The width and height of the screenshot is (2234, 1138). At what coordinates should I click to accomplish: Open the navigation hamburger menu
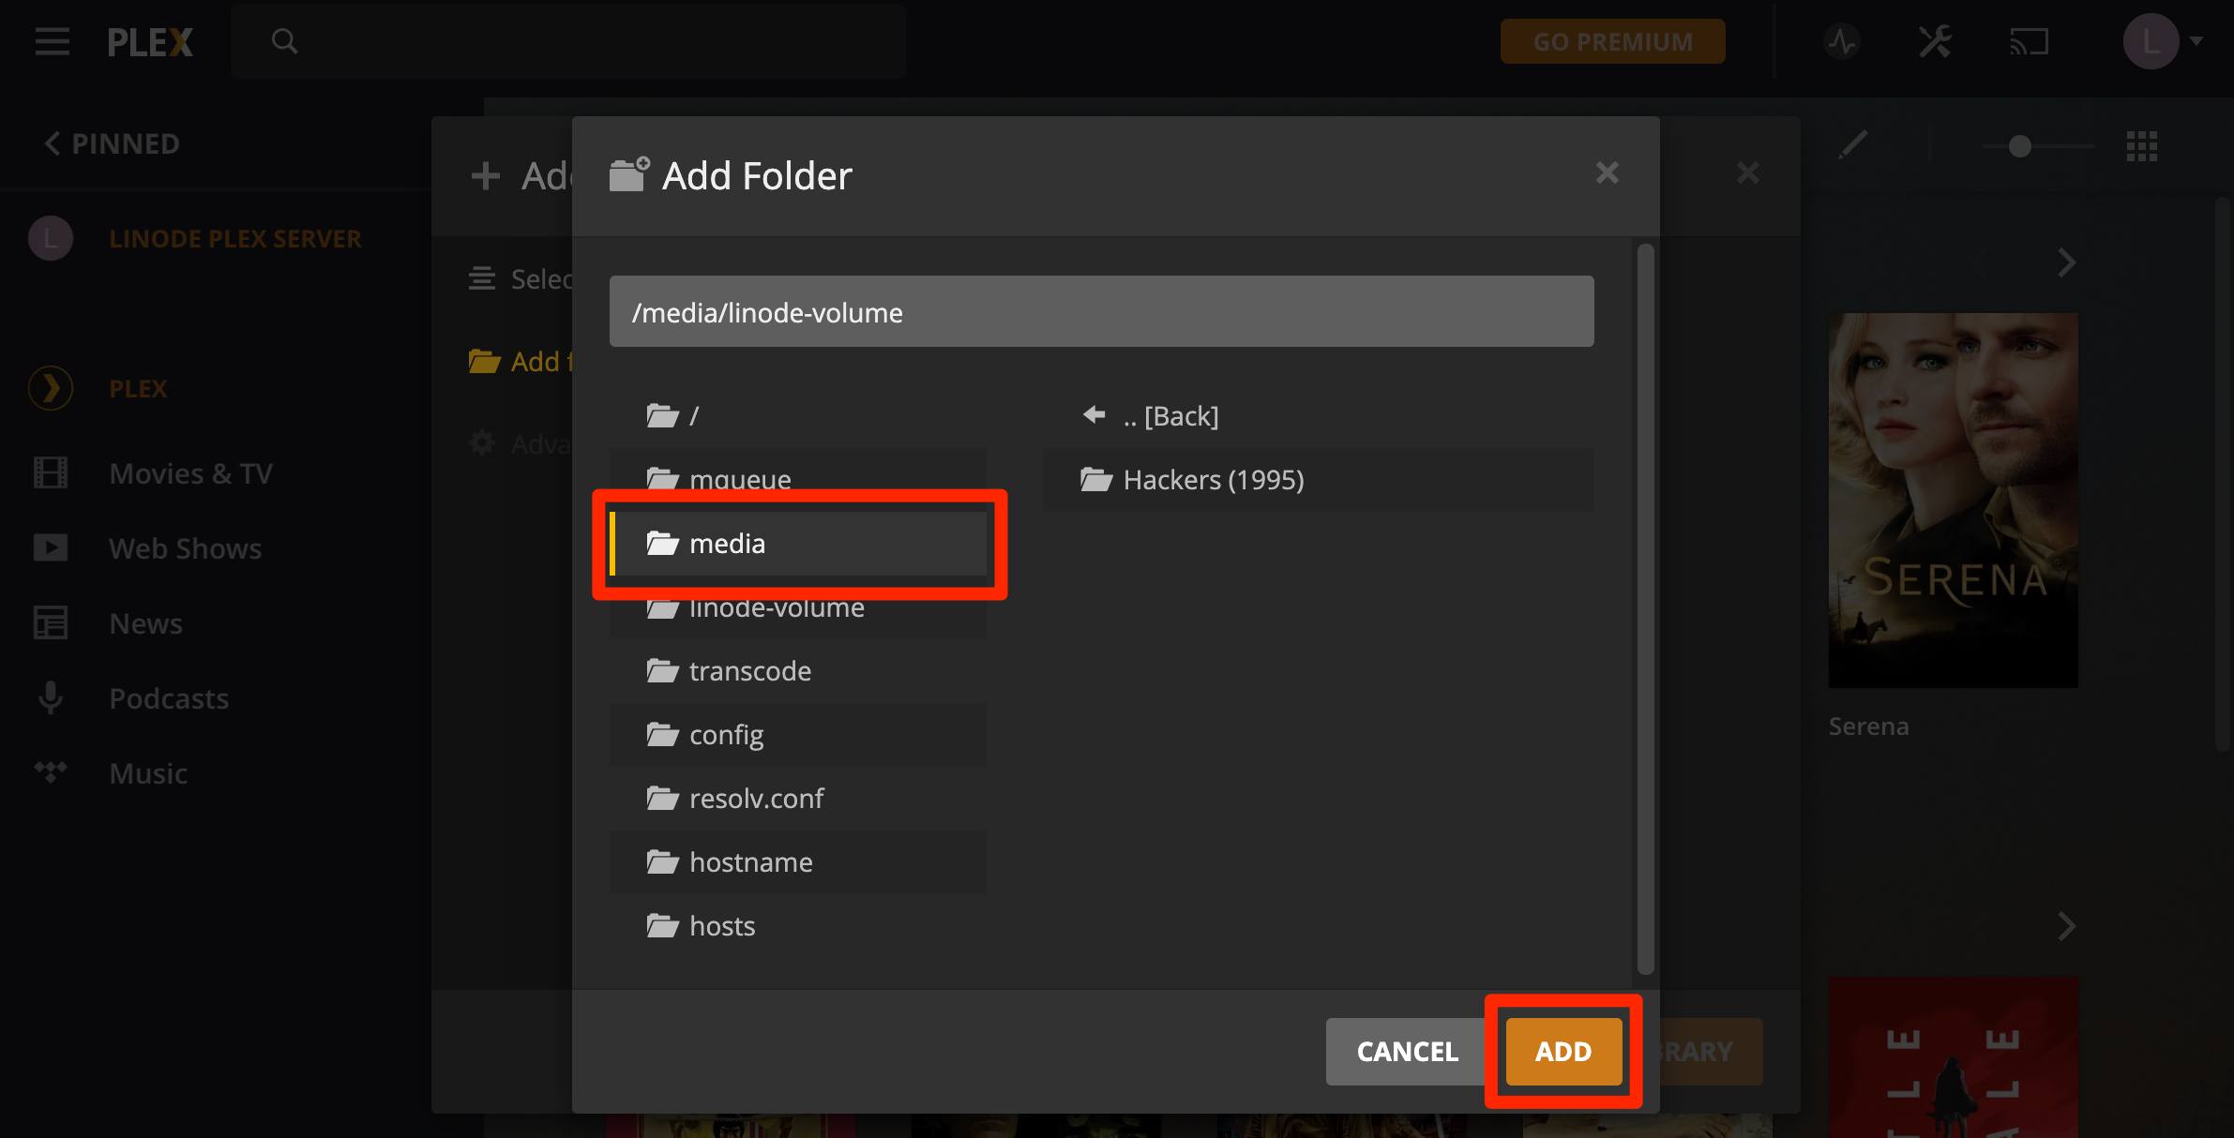[52, 41]
